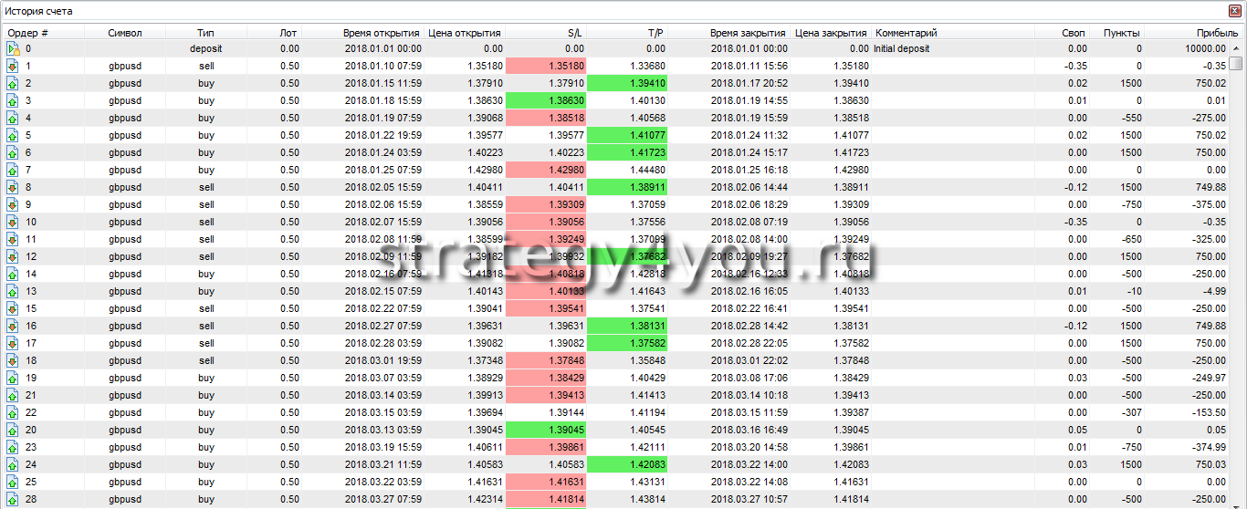Screen dimensions: 1247x509
Task: Click the order 5 buy icon
Action: click(13, 135)
